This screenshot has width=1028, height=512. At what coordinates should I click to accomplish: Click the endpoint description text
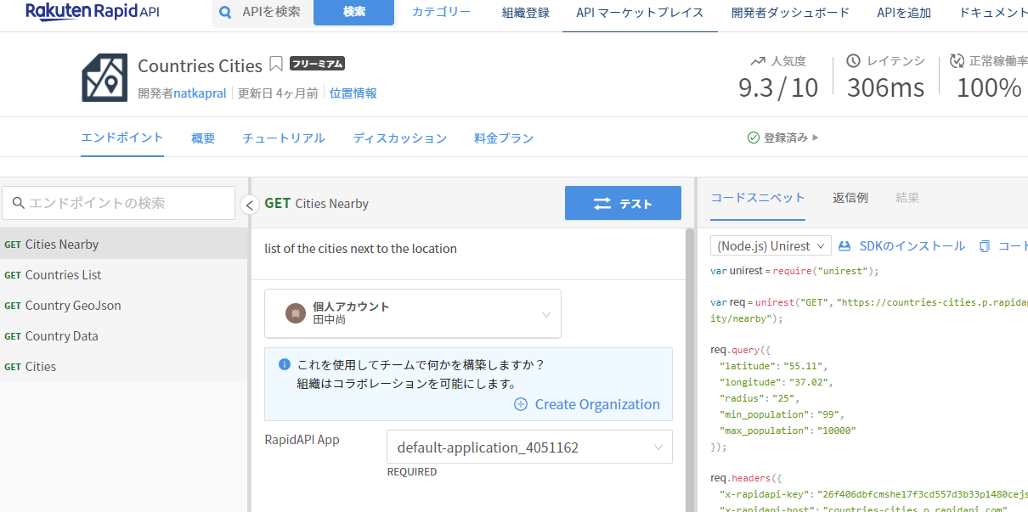point(361,249)
